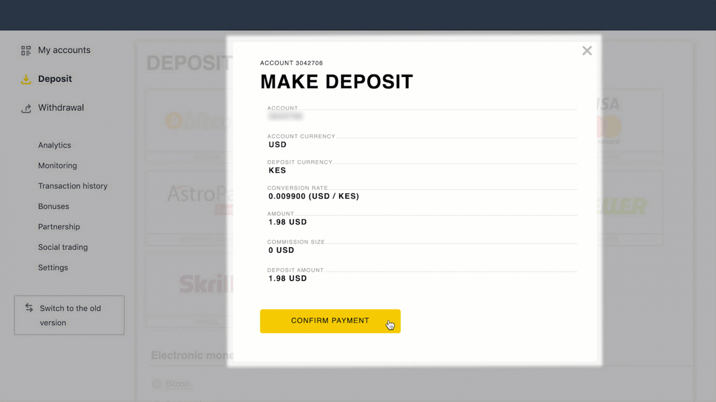Select the Visa Mastercard payment card
Viewport: 716px width, 402px height.
[631, 126]
